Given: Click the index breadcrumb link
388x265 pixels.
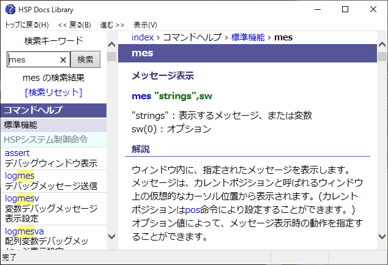Looking at the screenshot, I should [143, 38].
